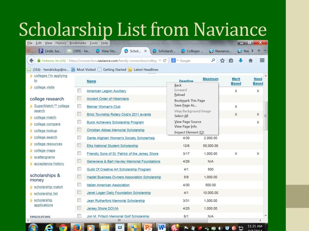Click the blue downloads arrow icon
Viewport: 309px width, 231px height.
coord(241,60)
